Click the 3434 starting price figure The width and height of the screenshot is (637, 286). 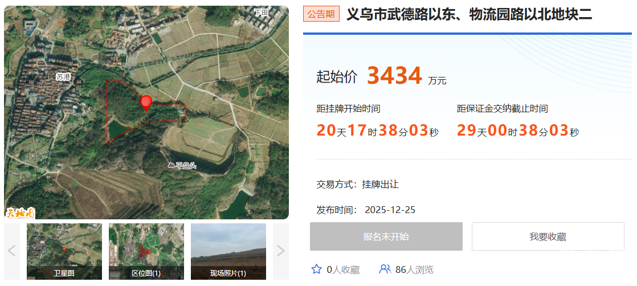tap(394, 76)
